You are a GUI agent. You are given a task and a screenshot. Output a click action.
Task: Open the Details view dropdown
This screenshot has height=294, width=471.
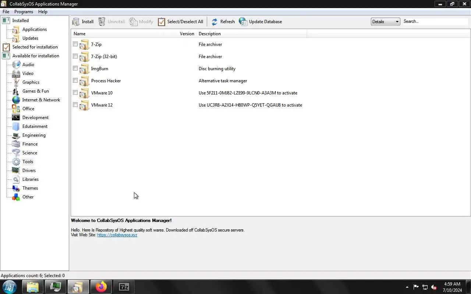pyautogui.click(x=385, y=22)
